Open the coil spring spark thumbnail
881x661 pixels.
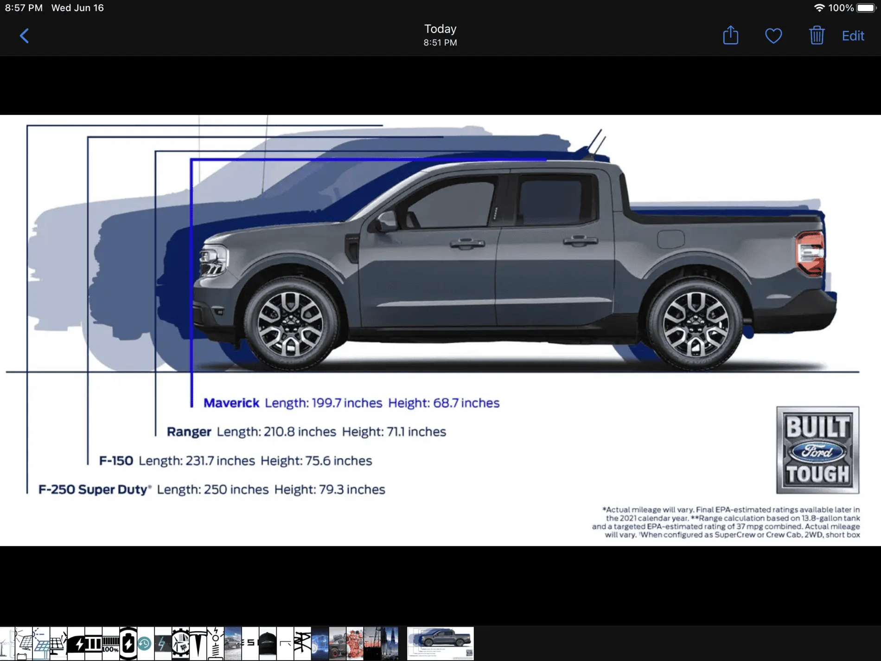216,644
